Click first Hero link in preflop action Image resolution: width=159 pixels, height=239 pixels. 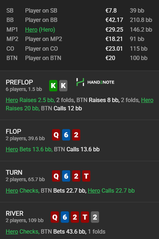(x=12, y=100)
